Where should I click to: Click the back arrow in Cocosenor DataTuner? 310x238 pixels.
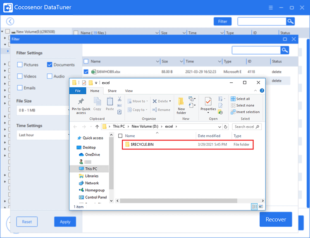10,21
